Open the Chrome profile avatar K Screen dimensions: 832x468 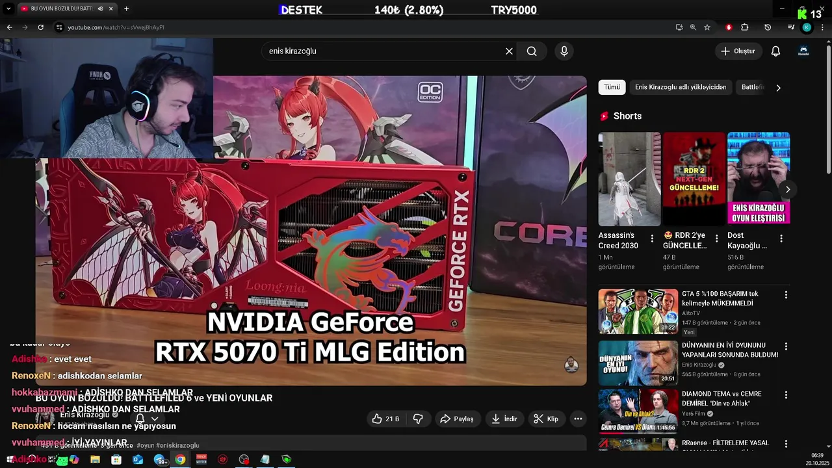pyautogui.click(x=807, y=27)
